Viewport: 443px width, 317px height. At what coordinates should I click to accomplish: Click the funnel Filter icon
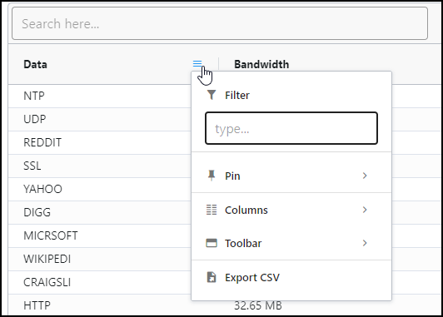coord(212,95)
